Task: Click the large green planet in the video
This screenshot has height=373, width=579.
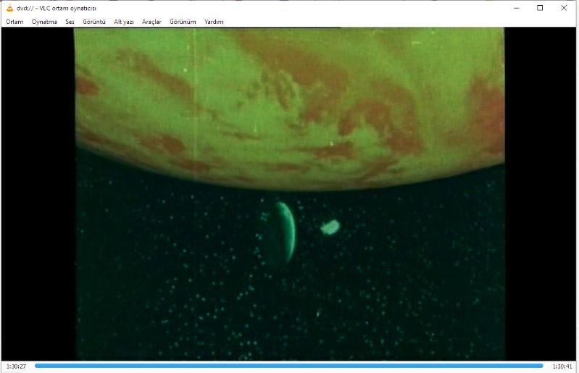Action: click(x=290, y=101)
